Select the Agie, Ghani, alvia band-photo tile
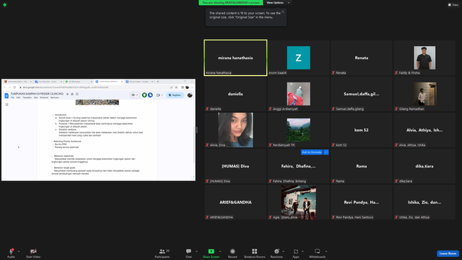 tap(298, 202)
